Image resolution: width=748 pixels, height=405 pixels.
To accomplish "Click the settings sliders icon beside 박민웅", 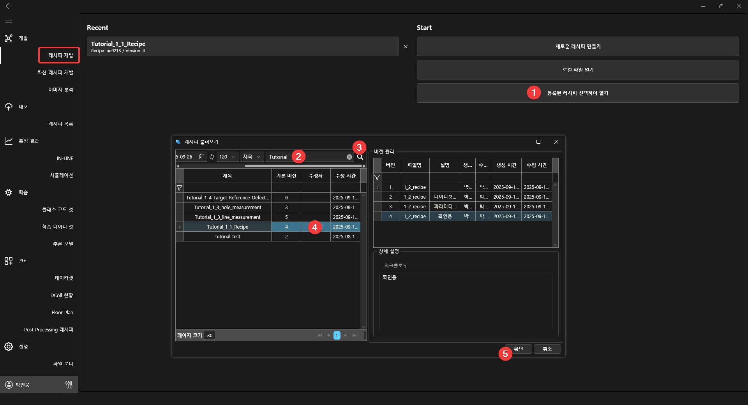I will point(69,385).
